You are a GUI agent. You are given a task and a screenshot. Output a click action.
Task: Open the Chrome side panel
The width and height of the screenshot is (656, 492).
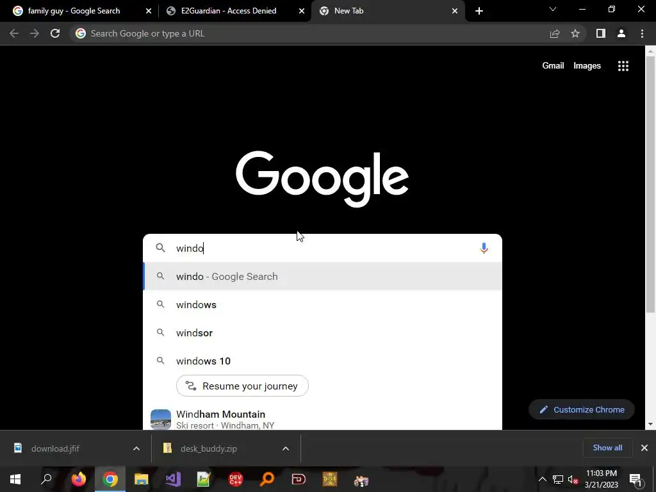click(x=601, y=33)
